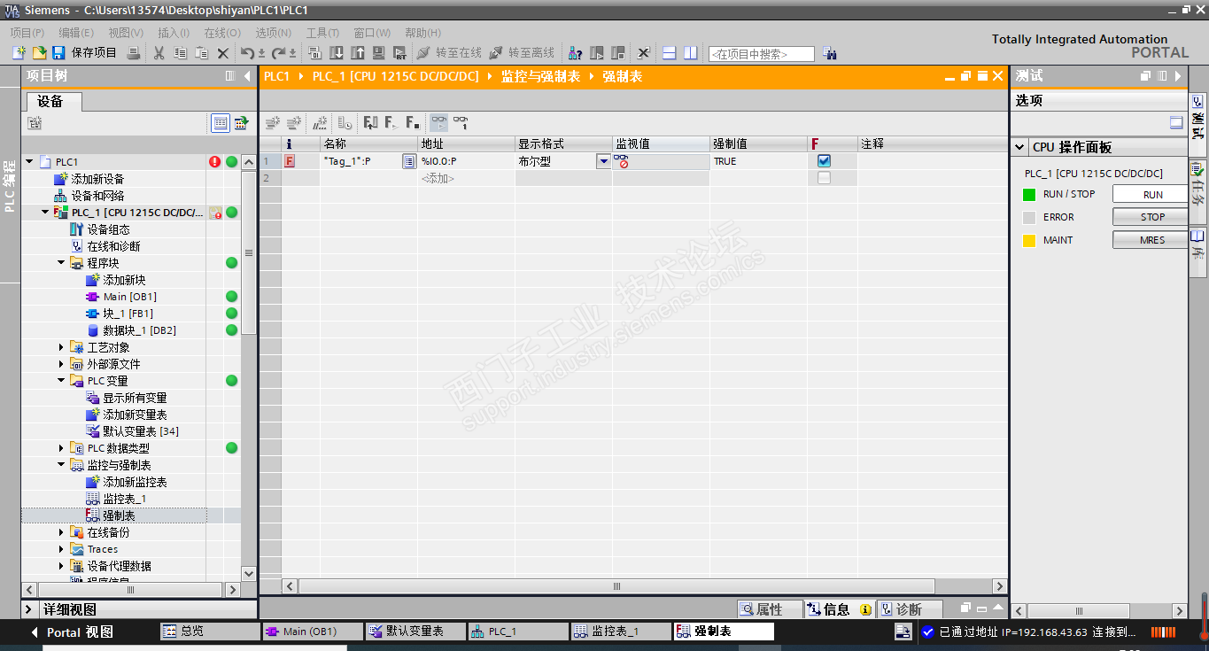The image size is (1209, 651).
Task: Collapse the PLC1 project tree node
Action: 29,162
